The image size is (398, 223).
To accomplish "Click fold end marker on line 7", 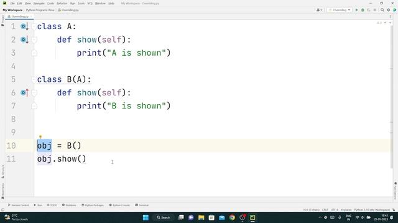I will pyautogui.click(x=34, y=106).
